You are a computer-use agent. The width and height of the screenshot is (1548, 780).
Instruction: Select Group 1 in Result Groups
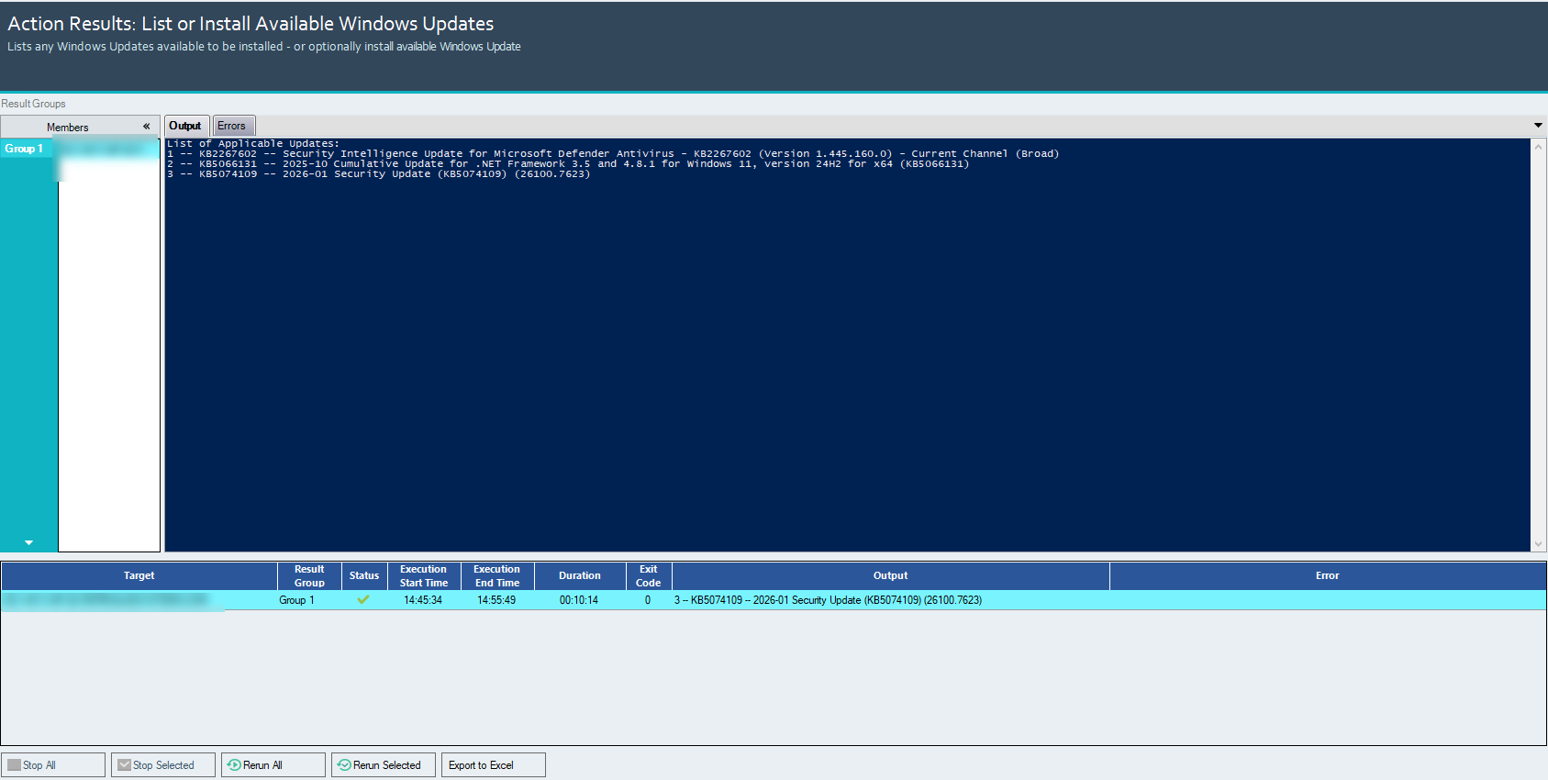[25, 149]
